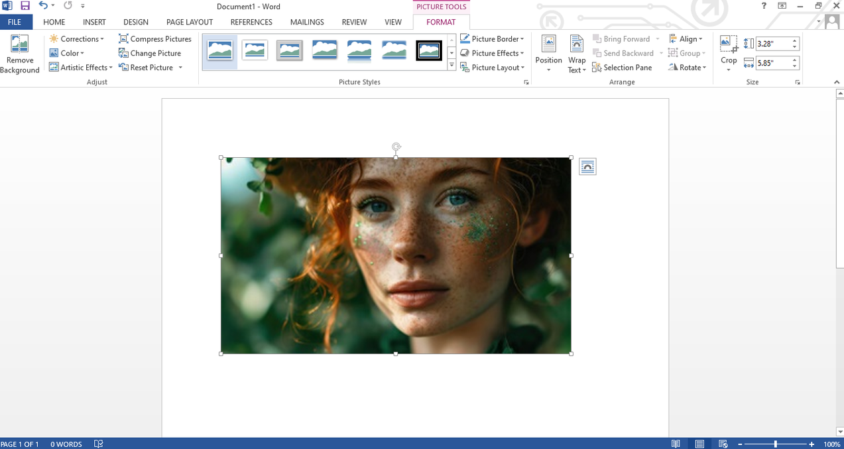Click the zoom out minus button
This screenshot has width=844, height=449.
point(740,444)
